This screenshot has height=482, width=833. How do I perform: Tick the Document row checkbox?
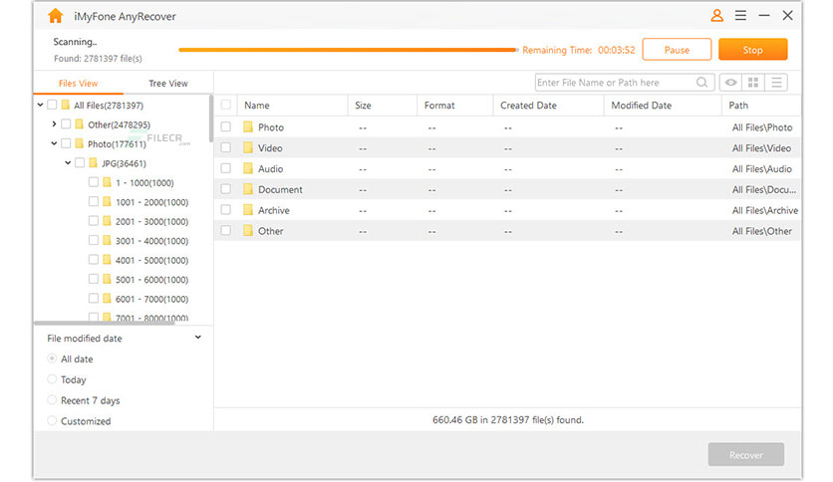tap(226, 189)
